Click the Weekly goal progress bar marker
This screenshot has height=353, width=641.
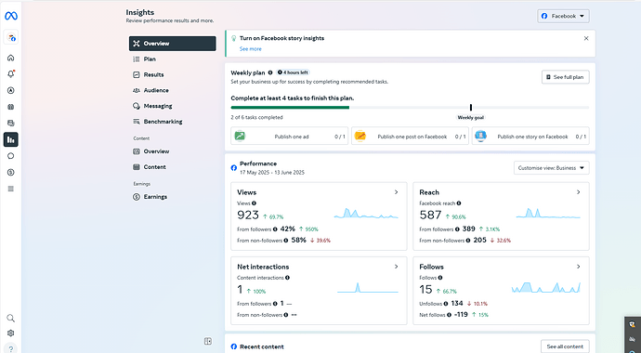471,108
